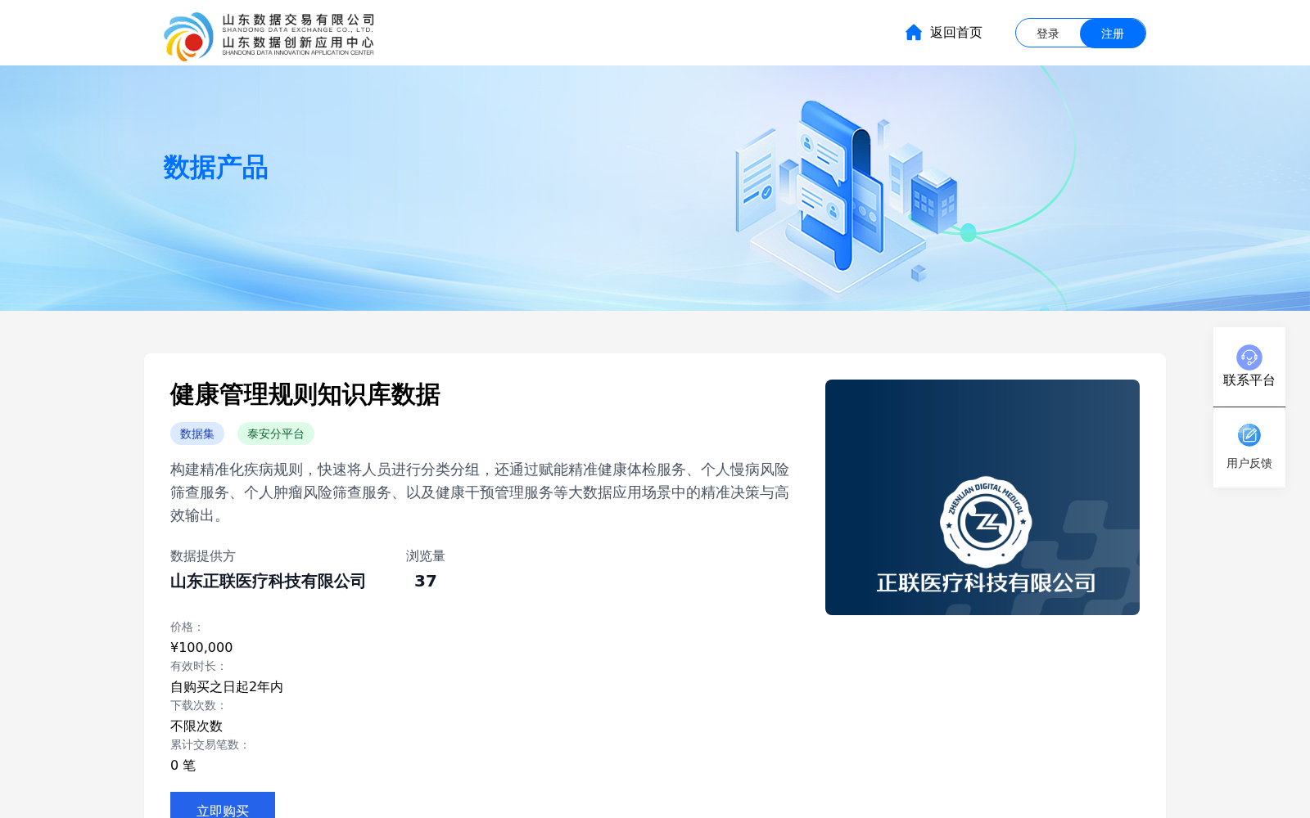Click the 0 笔 transaction count
Screen dimensions: 1310x818
click(x=183, y=765)
